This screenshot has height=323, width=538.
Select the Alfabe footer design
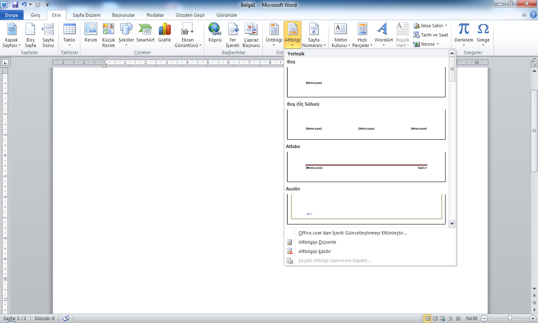[x=366, y=167]
